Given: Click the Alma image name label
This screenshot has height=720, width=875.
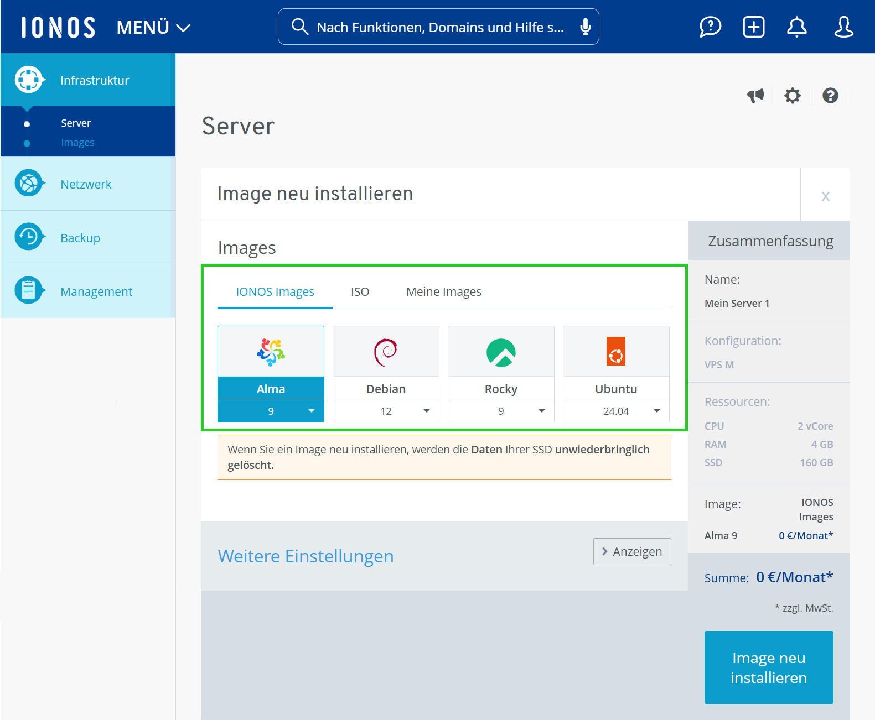Looking at the screenshot, I should (x=271, y=389).
